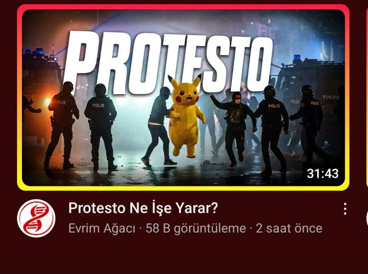Open the video titled Protesto Ne İşe Yarar?

[143, 208]
